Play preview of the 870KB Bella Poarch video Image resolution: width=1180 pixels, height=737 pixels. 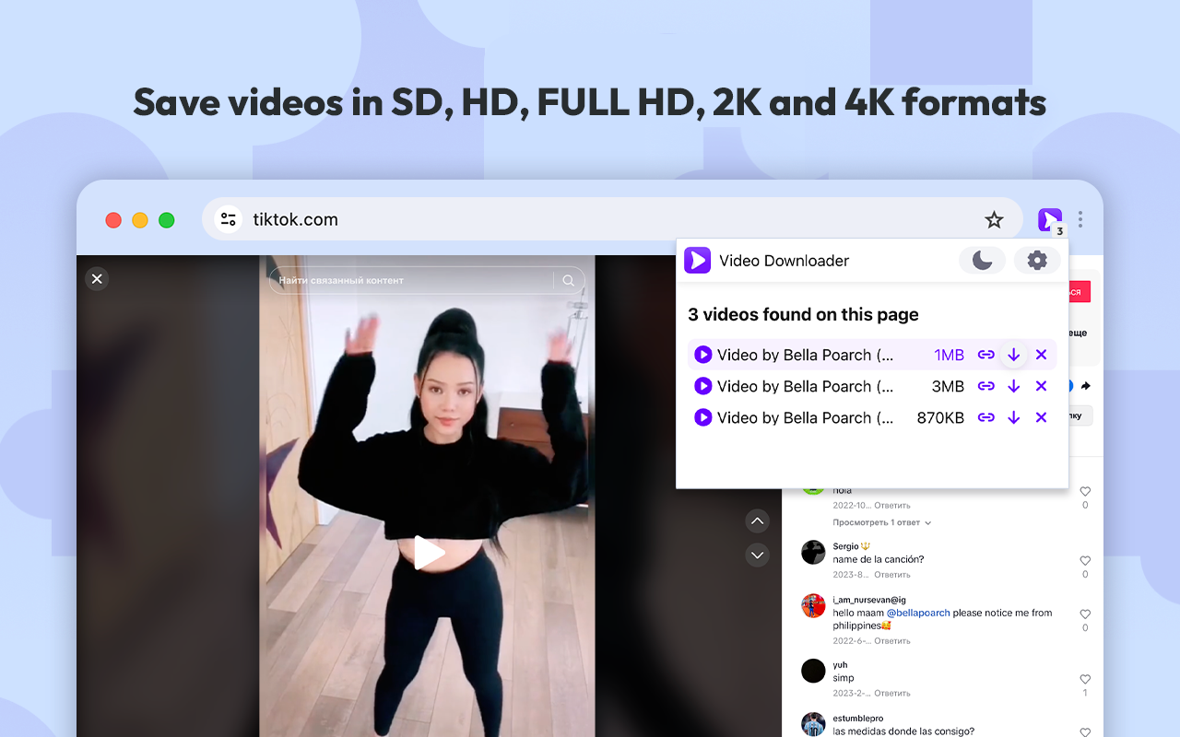click(702, 417)
